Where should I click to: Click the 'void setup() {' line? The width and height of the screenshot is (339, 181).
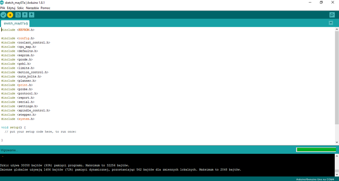click(x=14, y=128)
